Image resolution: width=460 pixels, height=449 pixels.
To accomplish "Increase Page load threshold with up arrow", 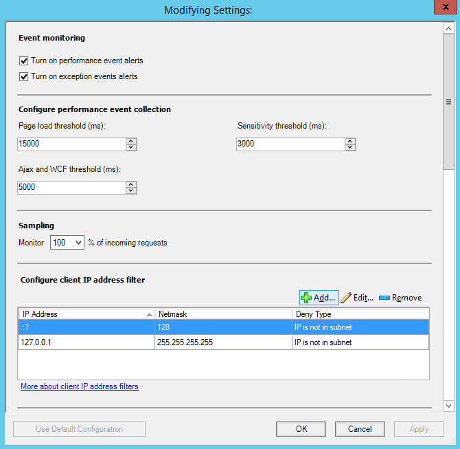I will pyautogui.click(x=131, y=141).
